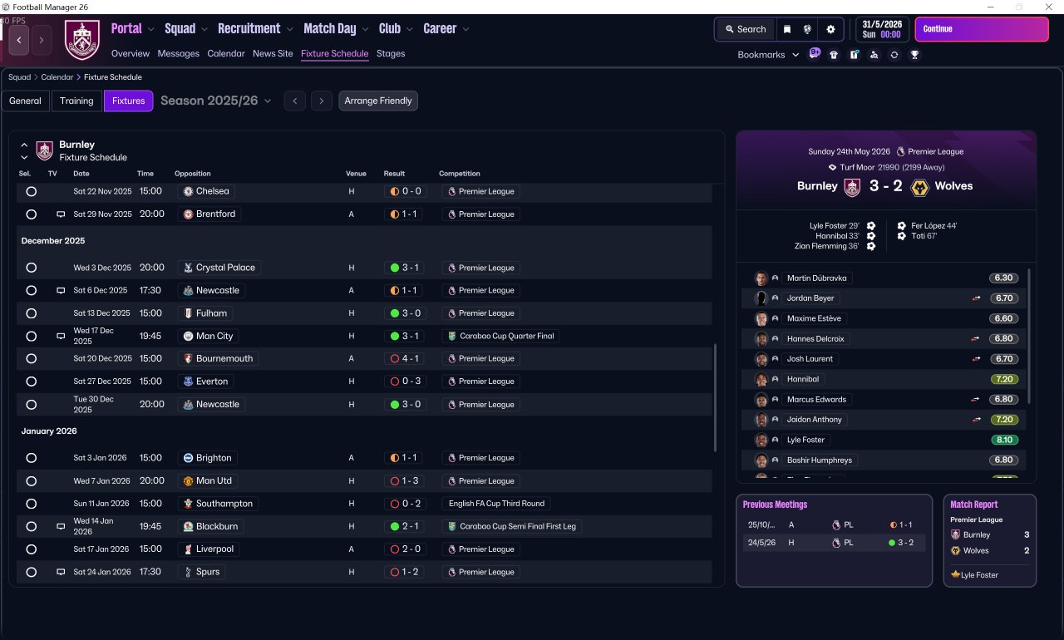Select the Man City fixture radio button
Viewport: 1064px width, 640px height.
(x=31, y=337)
